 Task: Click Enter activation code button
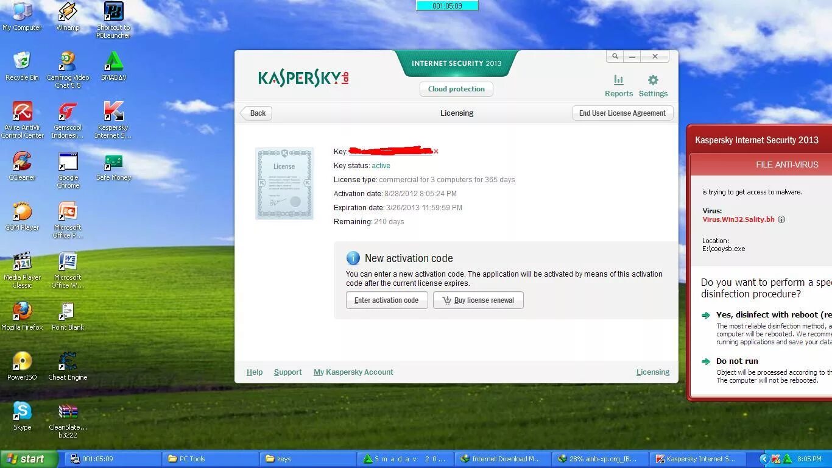387,300
